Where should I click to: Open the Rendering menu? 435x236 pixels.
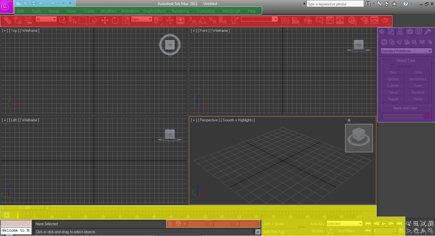181,11
